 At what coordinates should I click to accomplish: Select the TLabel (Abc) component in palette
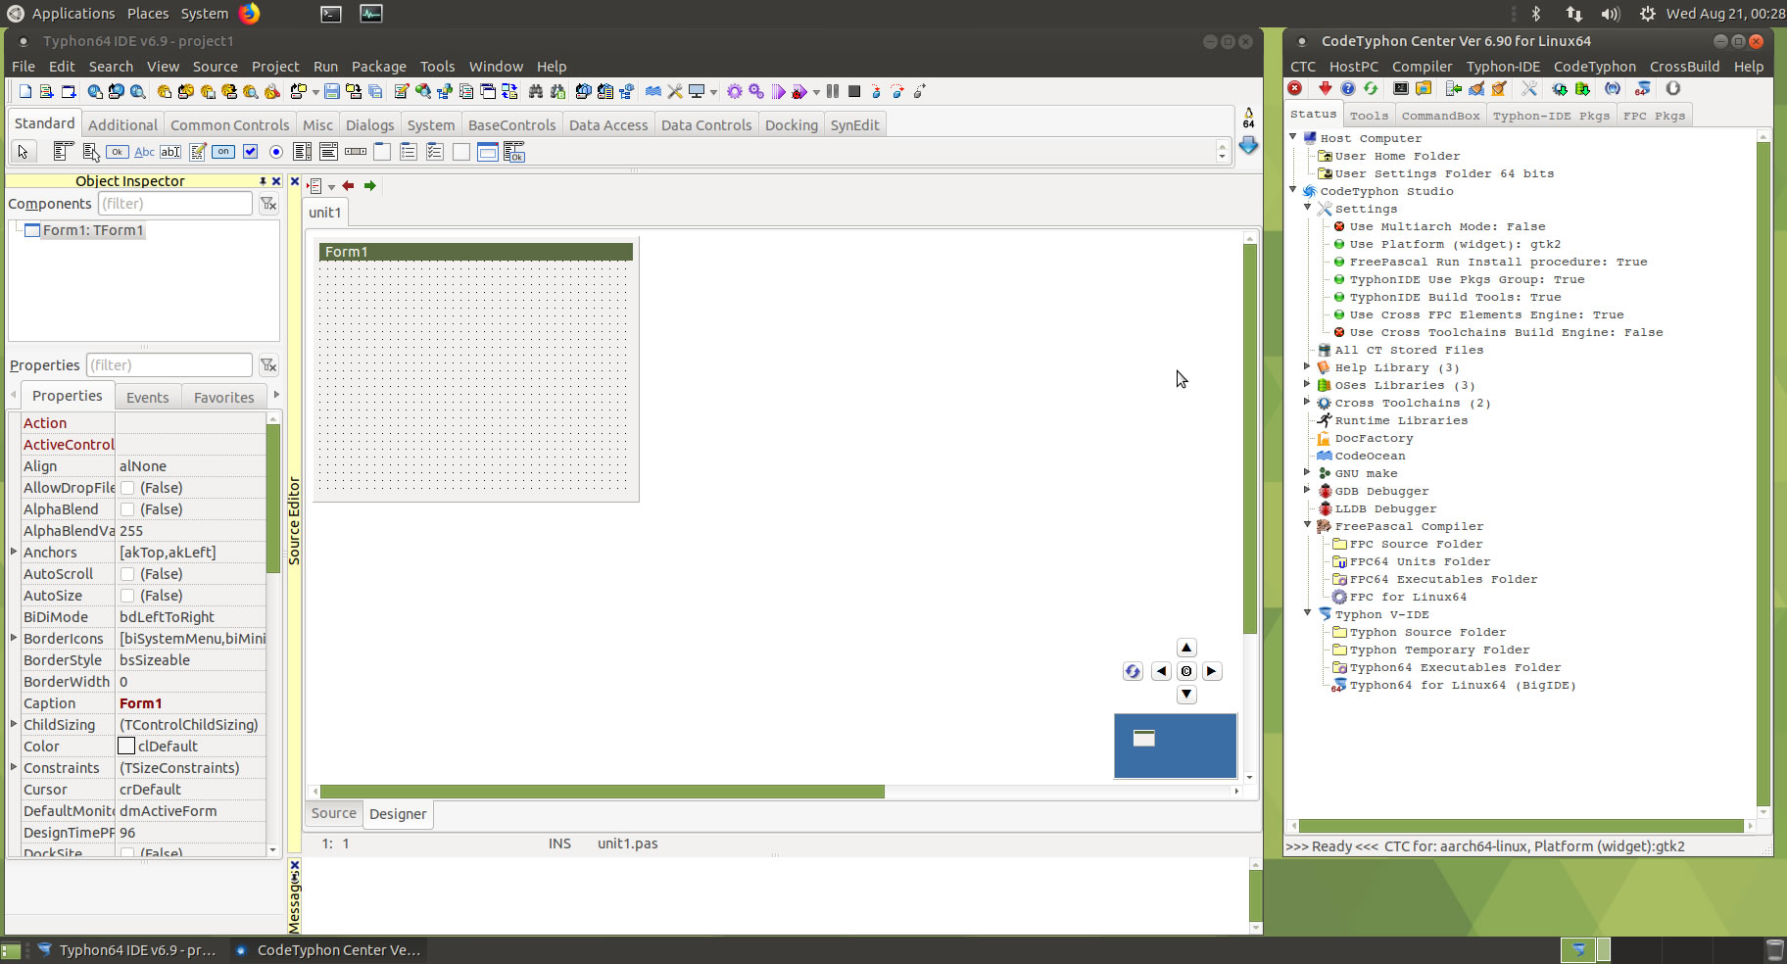coord(144,152)
